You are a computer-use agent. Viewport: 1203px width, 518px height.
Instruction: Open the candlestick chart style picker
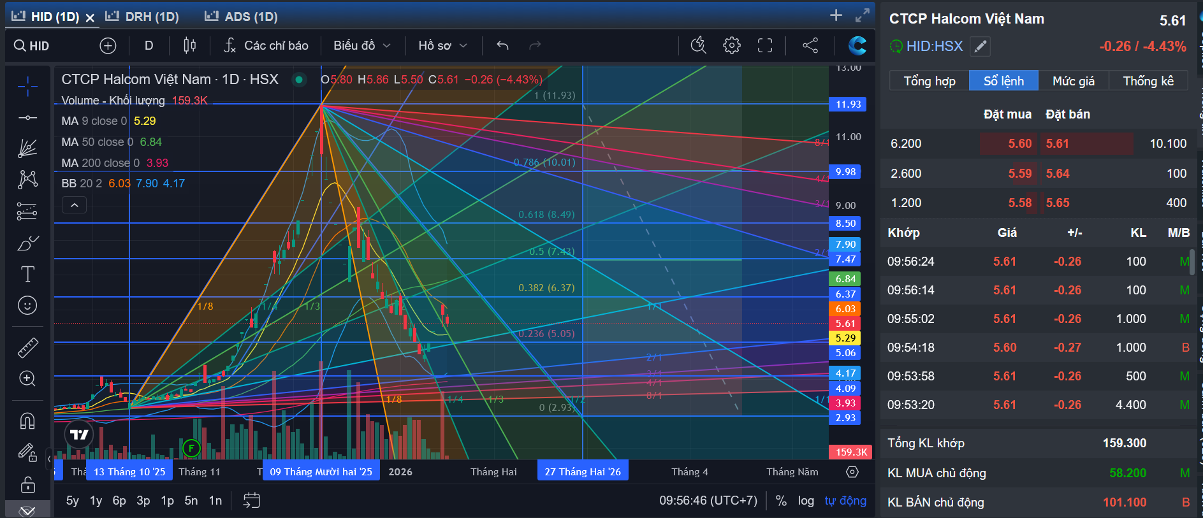point(189,46)
